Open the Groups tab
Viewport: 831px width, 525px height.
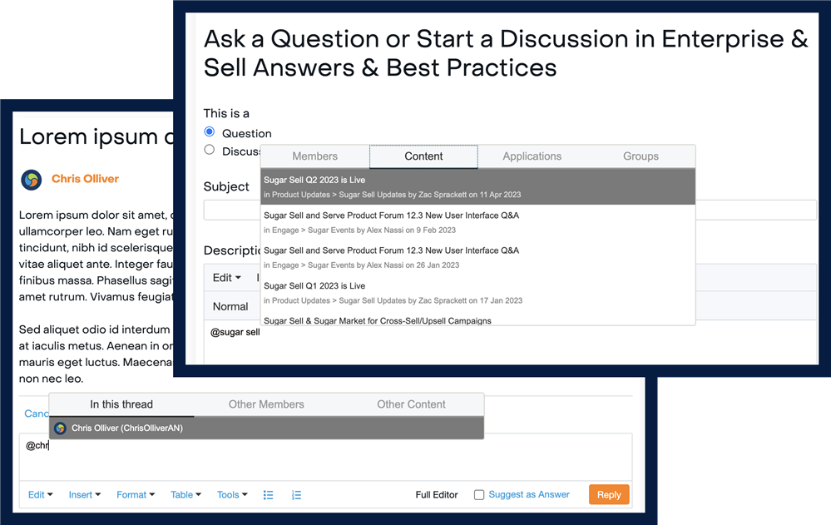pos(641,156)
